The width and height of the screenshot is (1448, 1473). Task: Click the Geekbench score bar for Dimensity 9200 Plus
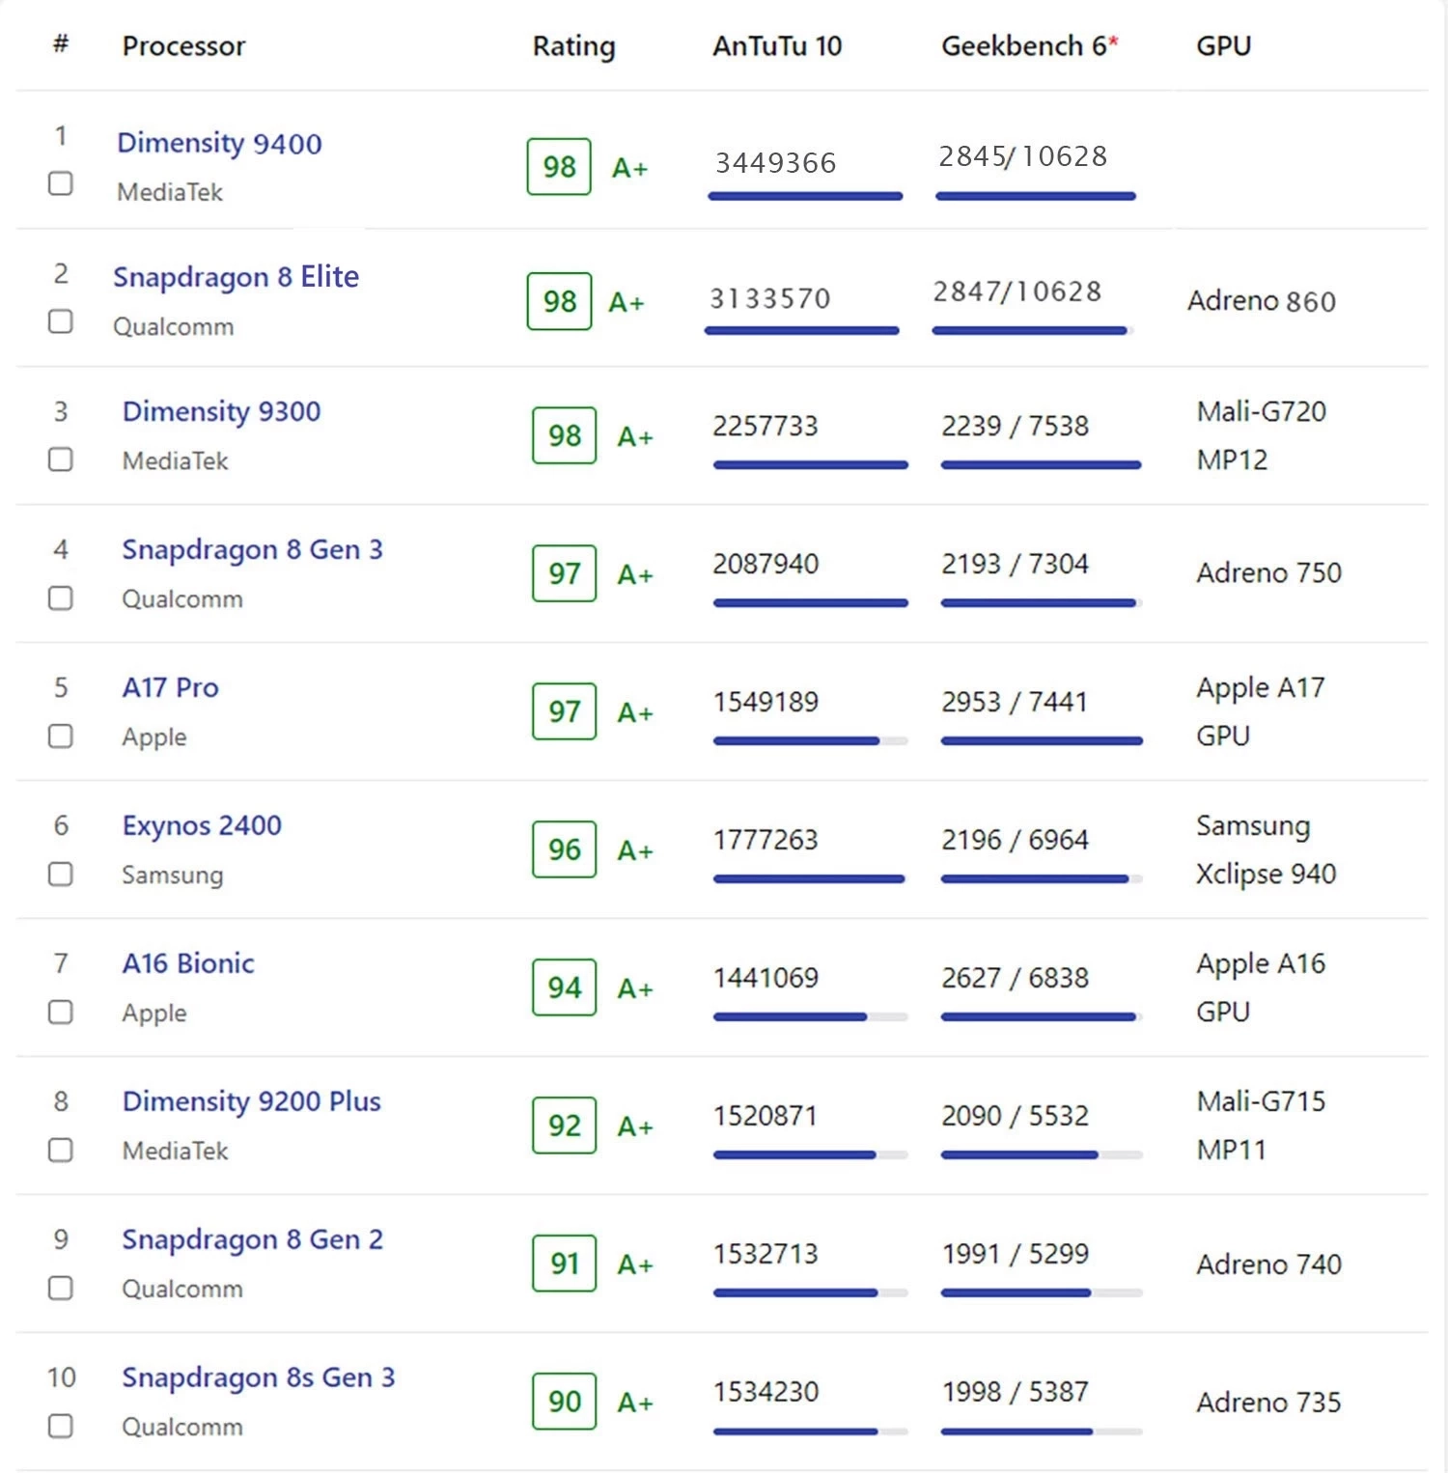pos(1042,1155)
